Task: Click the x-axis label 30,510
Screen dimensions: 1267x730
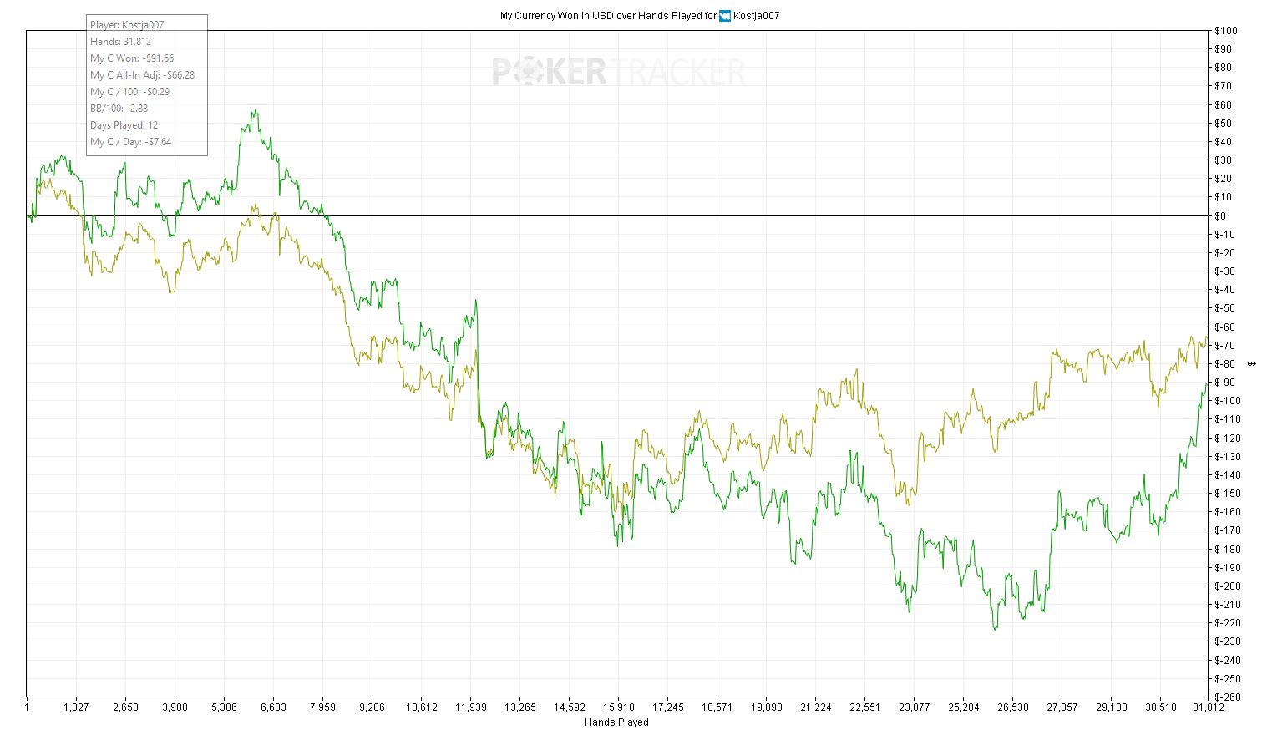Action: tap(1160, 707)
